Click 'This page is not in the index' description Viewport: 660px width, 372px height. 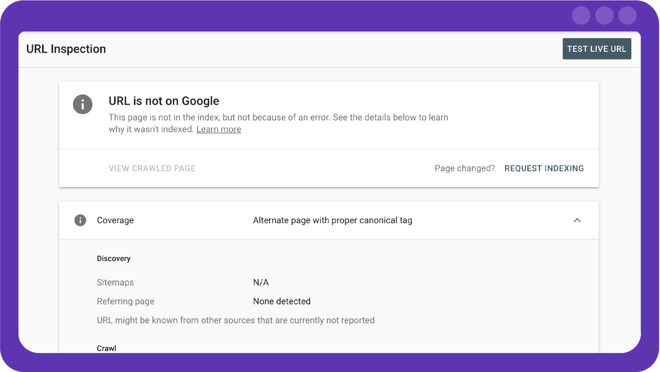coord(278,123)
